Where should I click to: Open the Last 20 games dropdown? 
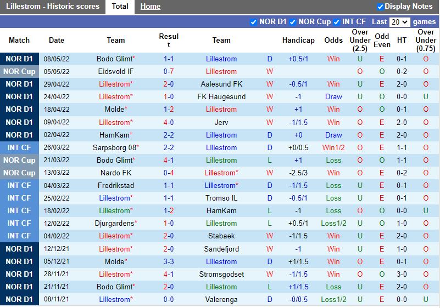399,22
